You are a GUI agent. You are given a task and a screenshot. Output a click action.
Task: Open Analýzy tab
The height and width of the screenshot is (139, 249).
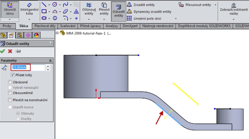[x=112, y=26]
